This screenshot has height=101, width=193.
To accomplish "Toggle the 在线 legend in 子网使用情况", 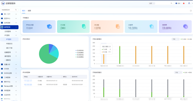I will pos(185,72).
